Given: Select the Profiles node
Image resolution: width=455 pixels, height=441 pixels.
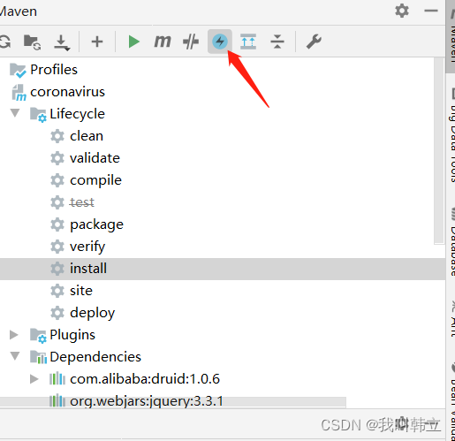Looking at the screenshot, I should (x=54, y=70).
